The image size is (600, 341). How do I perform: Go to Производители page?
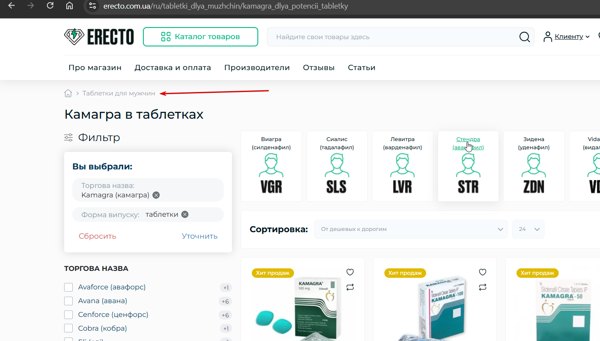[257, 68]
